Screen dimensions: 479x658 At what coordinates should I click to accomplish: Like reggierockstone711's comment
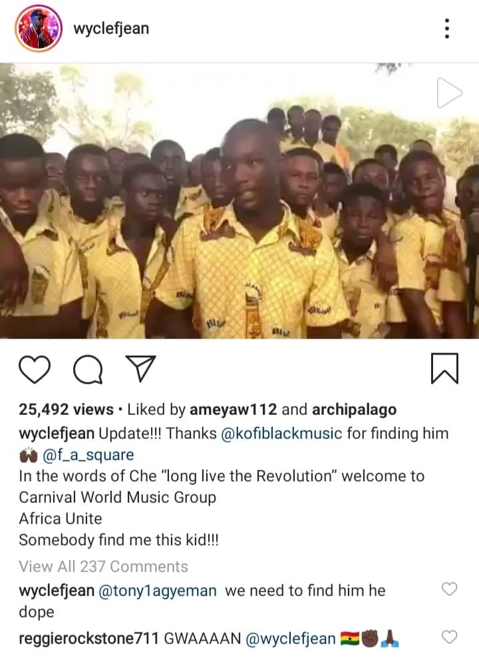(449, 637)
